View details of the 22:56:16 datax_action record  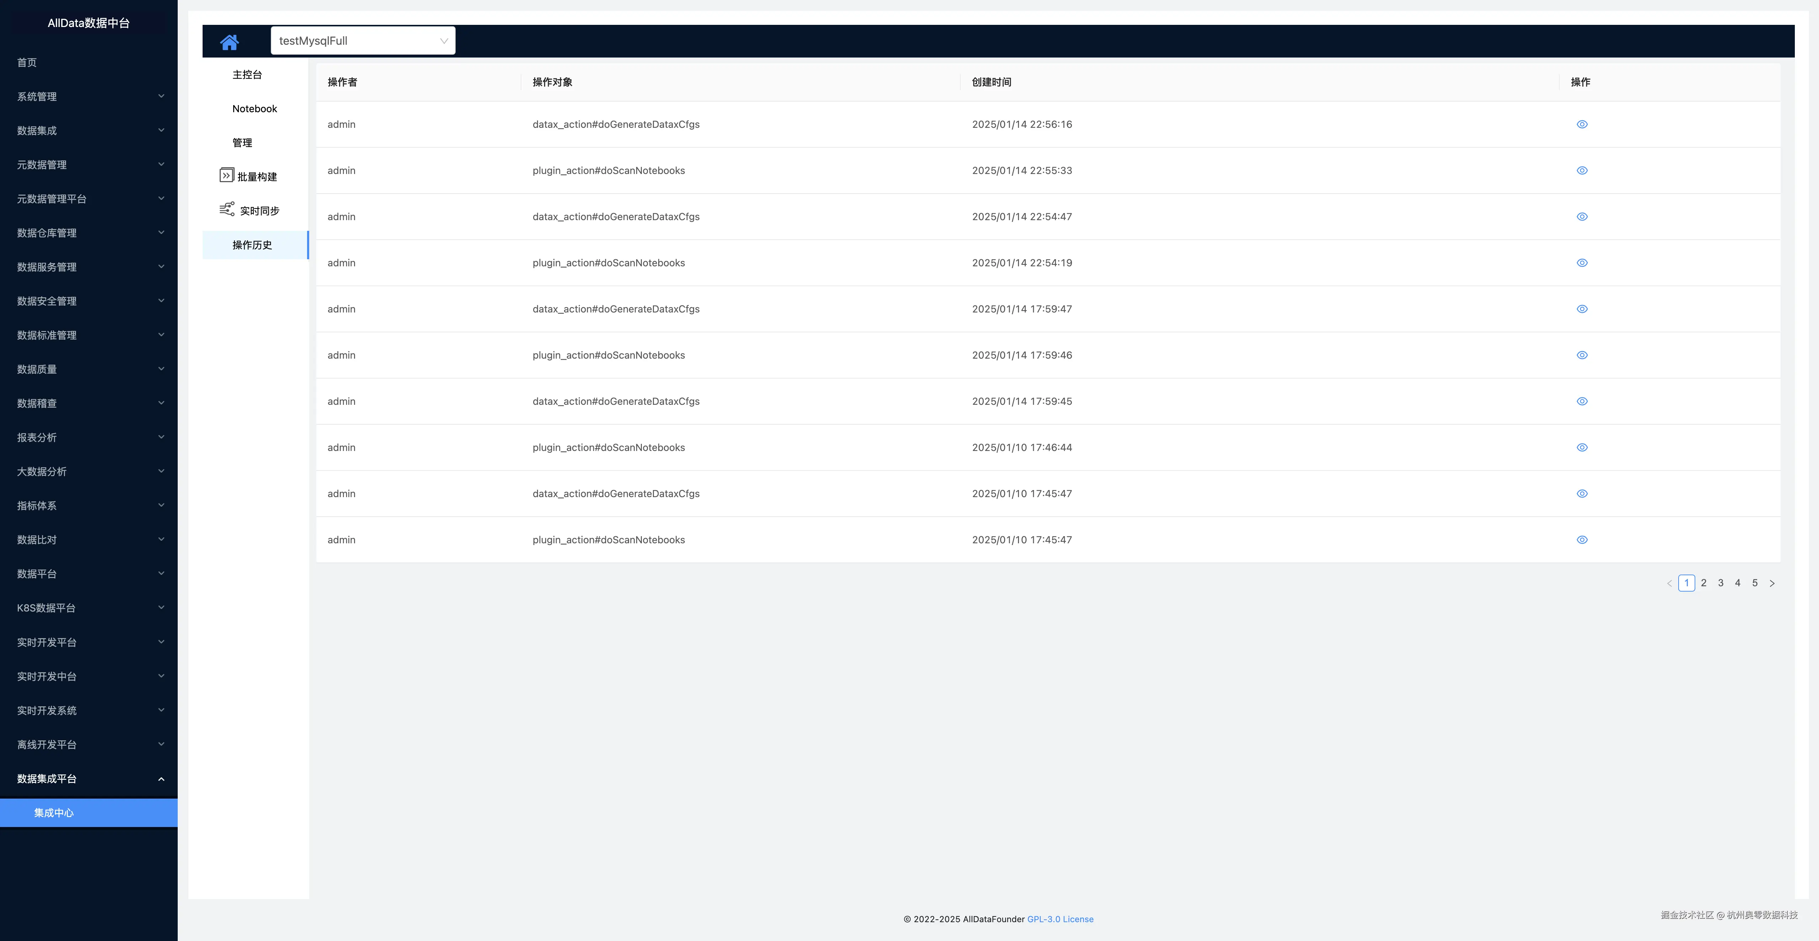1582,124
